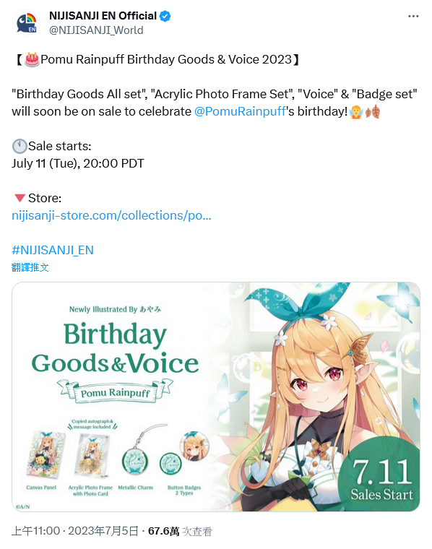Follow the nijisanji-store.com collections link
432x549 pixels.
[111, 215]
